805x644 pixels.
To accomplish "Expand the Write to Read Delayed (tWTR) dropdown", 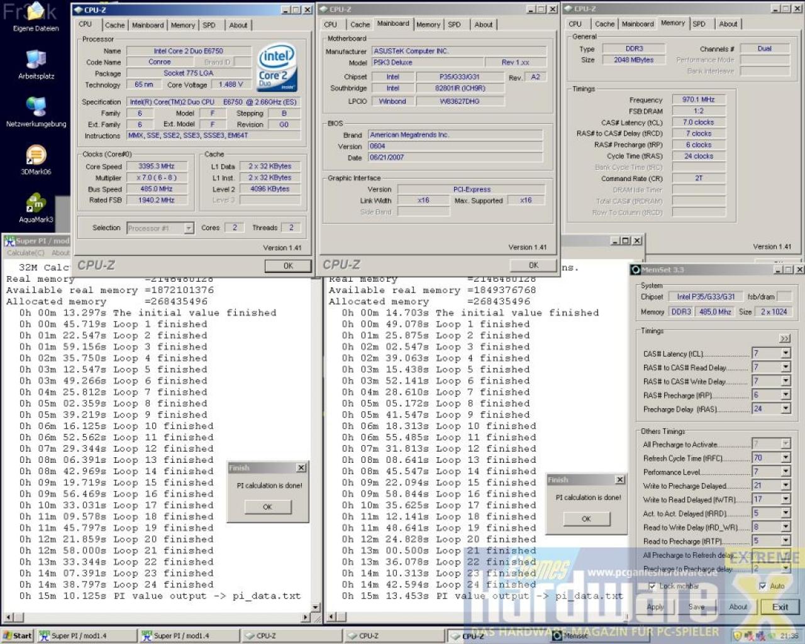I will point(786,499).
